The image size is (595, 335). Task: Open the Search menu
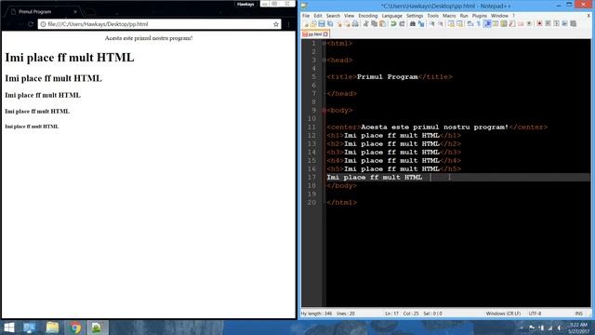click(x=333, y=16)
